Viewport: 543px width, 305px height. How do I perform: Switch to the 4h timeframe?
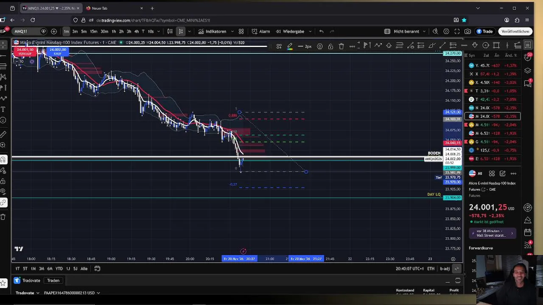[x=136, y=31]
